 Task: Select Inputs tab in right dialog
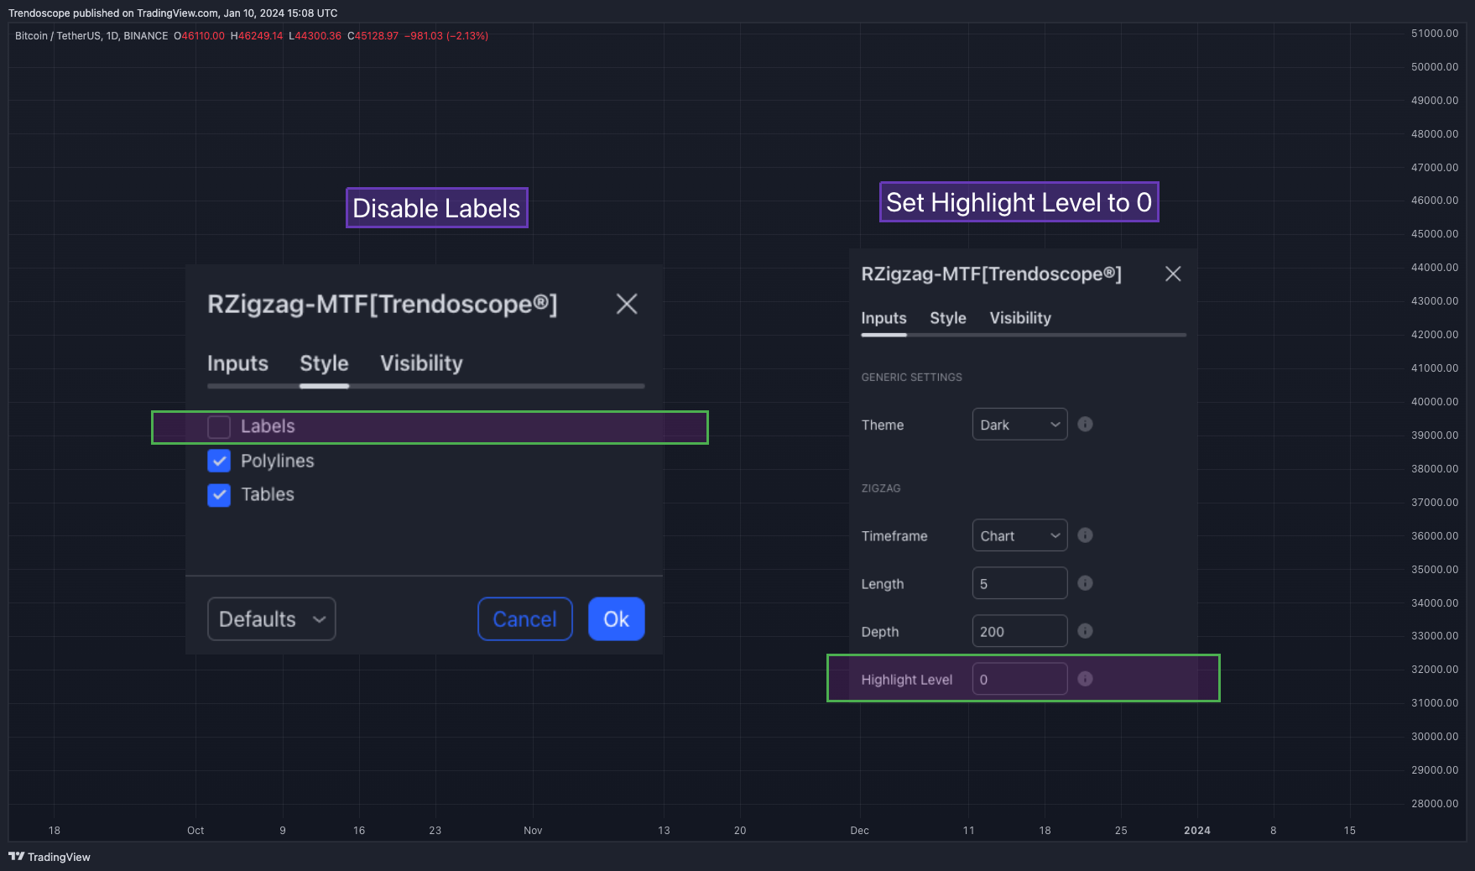883,318
